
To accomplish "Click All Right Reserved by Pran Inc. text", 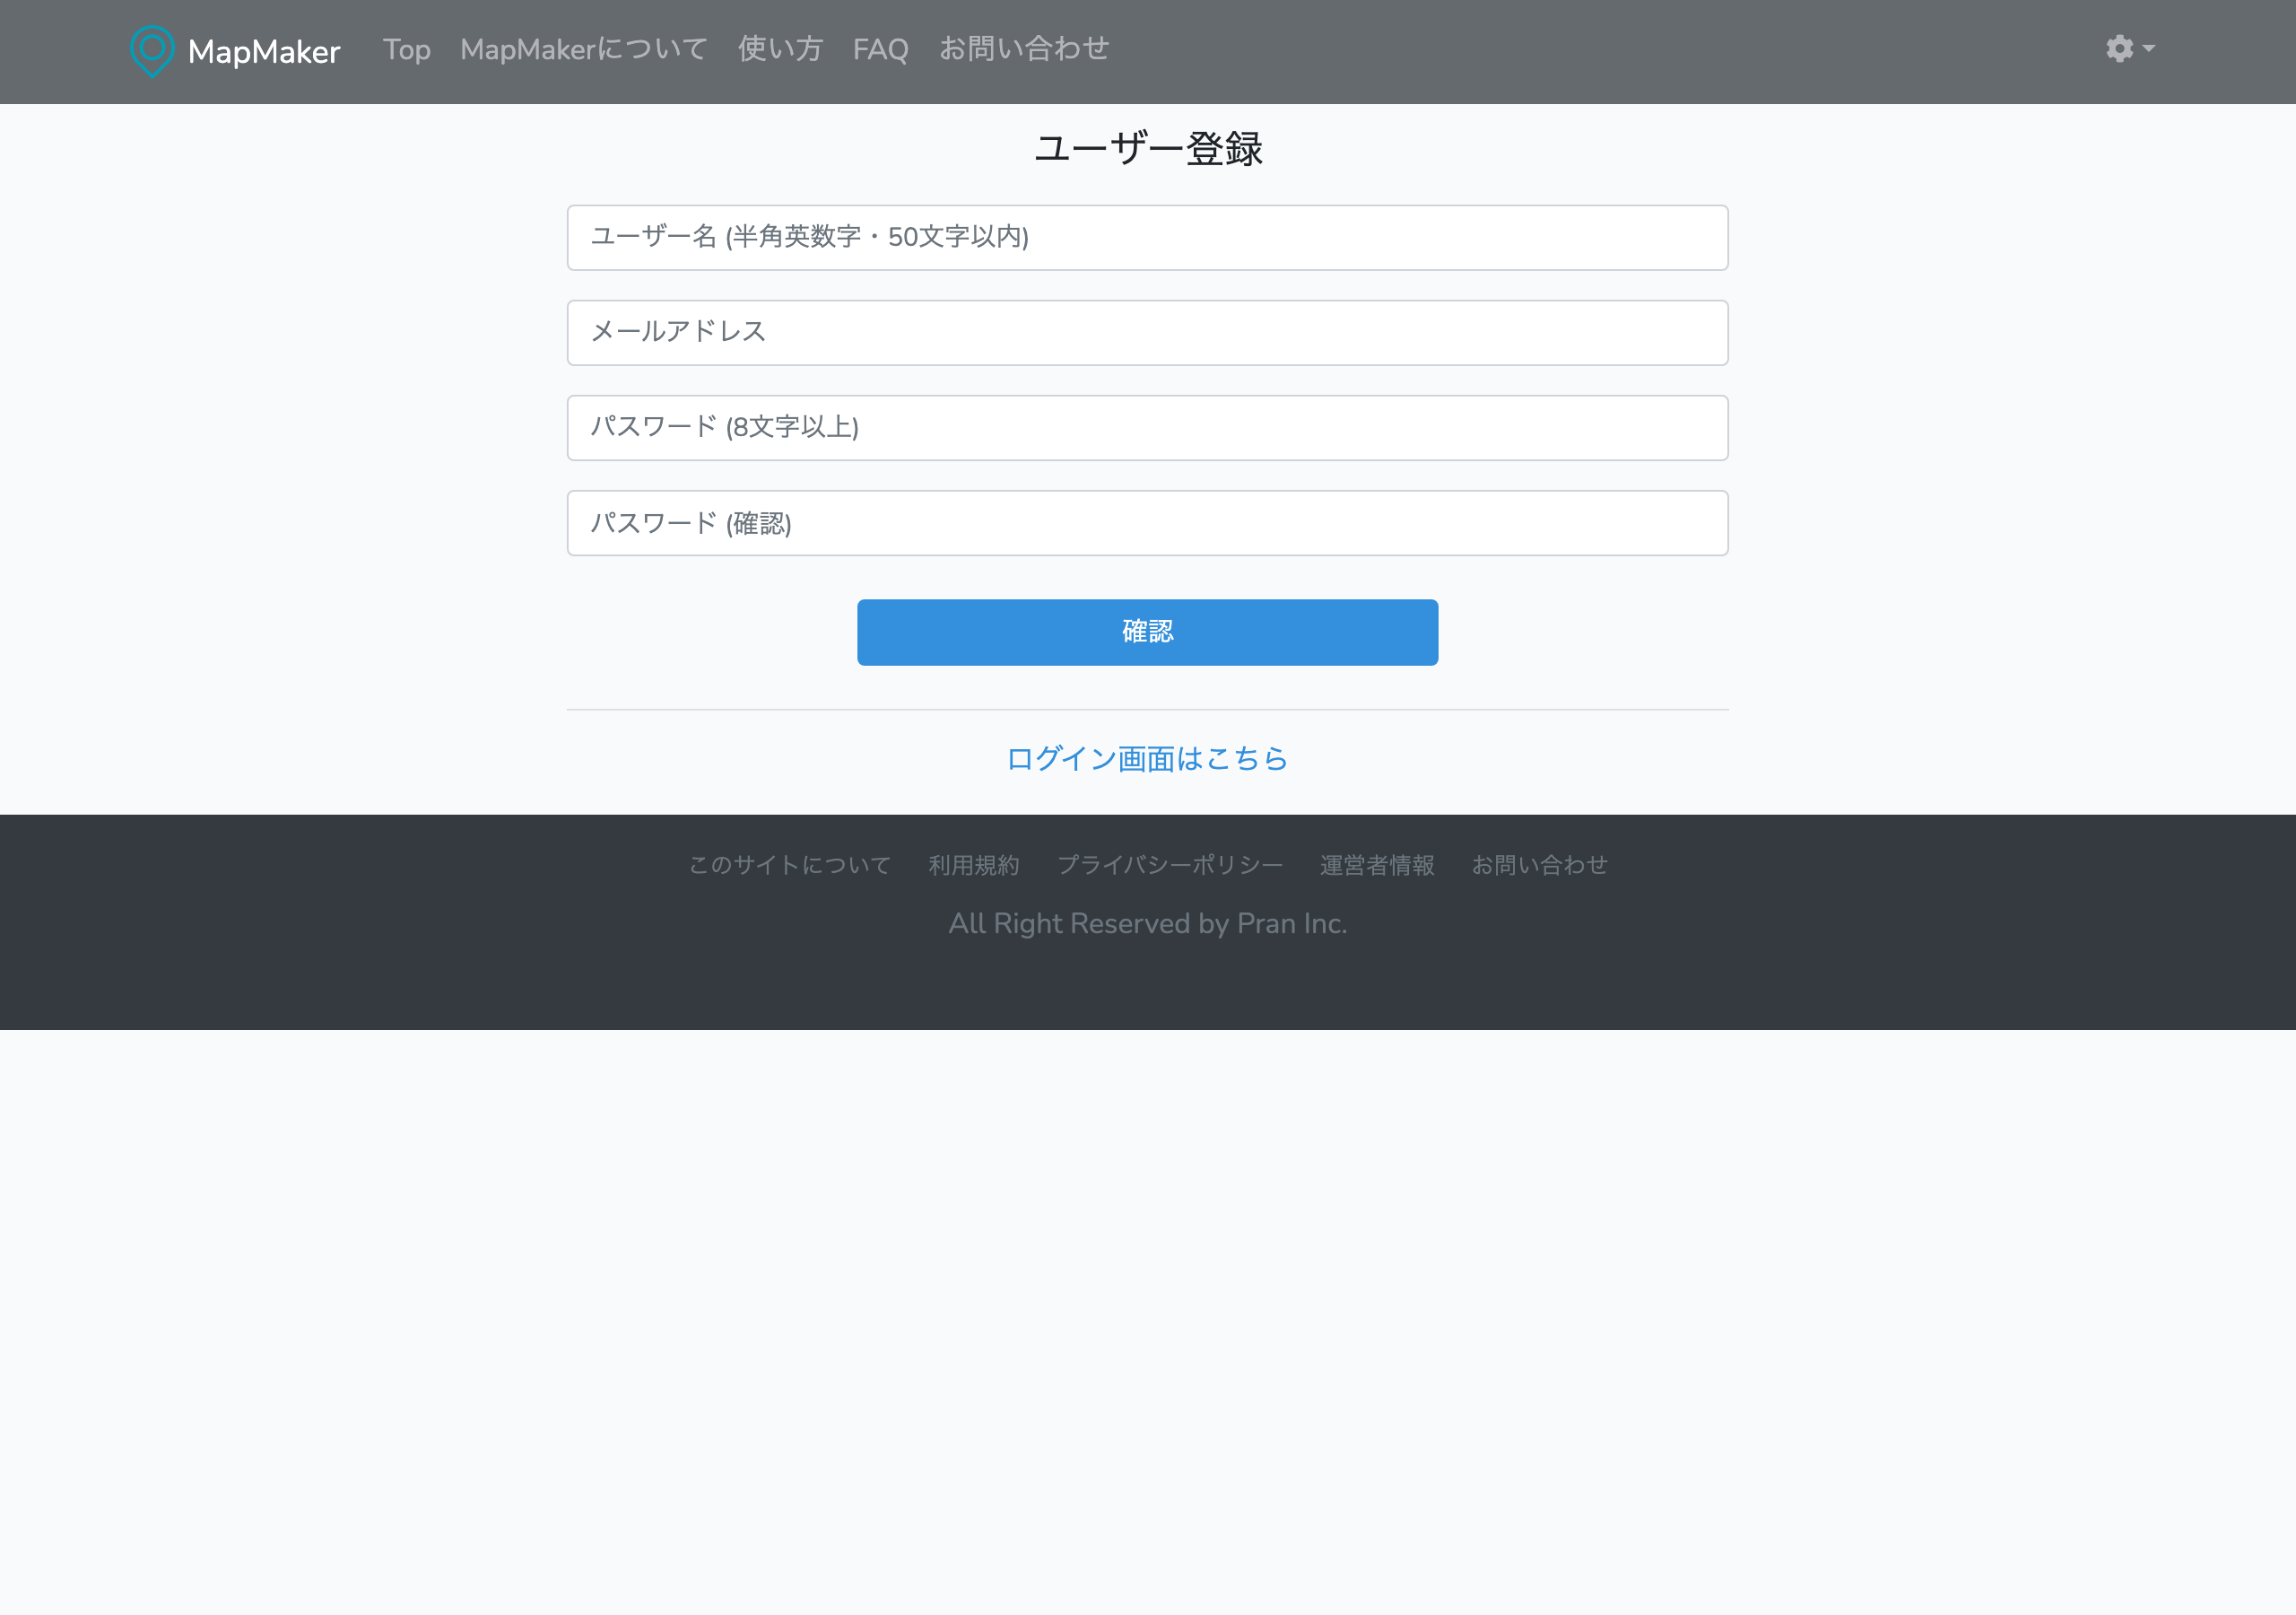I will 1147,922.
